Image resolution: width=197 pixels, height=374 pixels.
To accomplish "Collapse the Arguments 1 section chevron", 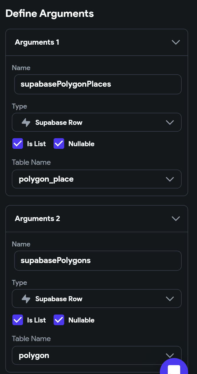I will pyautogui.click(x=176, y=42).
